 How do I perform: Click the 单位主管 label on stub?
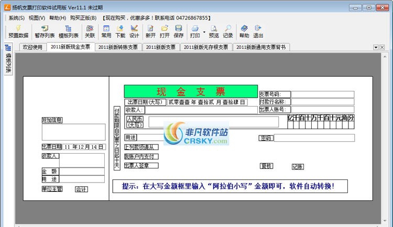[52, 189]
